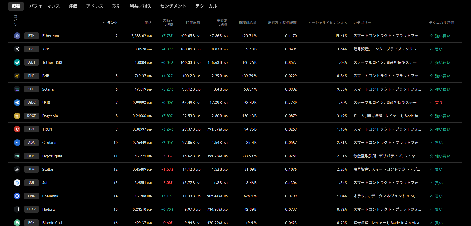
Task: Click Hedera's social dominance 0.72%
Action: 342,209
